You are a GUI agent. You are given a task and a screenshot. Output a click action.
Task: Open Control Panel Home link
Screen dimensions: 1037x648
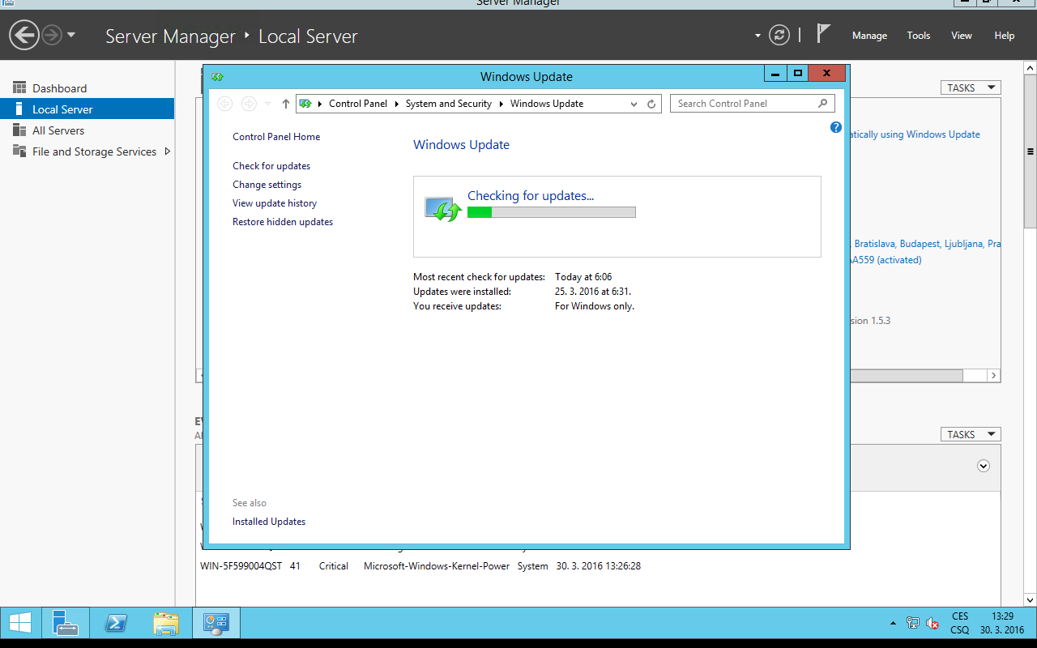[276, 137]
